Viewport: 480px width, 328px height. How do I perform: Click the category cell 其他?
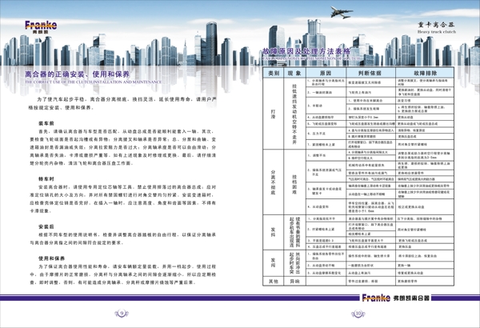274,281
